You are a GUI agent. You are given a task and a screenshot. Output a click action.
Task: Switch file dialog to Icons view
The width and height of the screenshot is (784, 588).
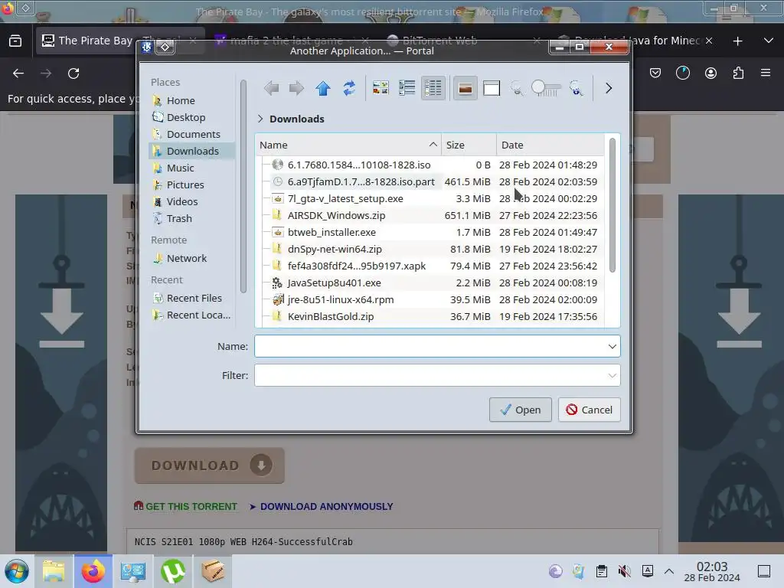click(381, 89)
